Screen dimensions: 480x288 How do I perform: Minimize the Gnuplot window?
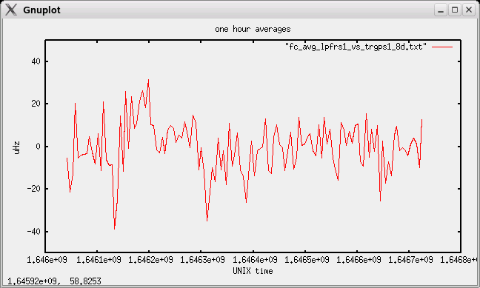tap(441, 10)
